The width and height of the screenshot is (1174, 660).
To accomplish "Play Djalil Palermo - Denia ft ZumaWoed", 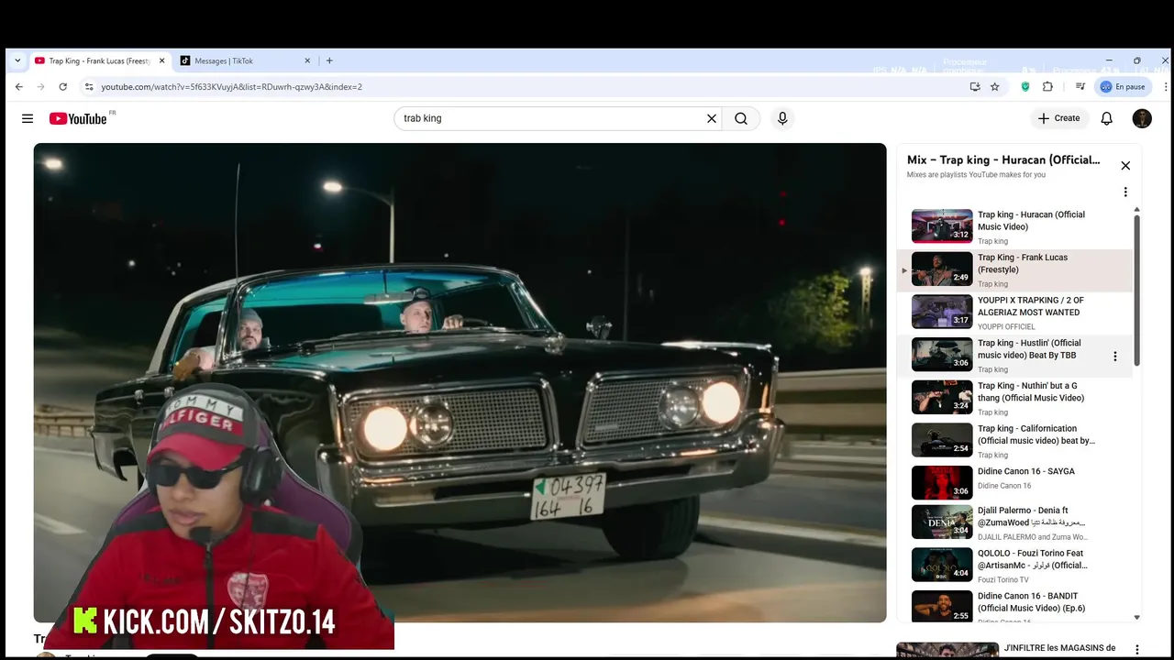I will pyautogui.click(x=1014, y=522).
